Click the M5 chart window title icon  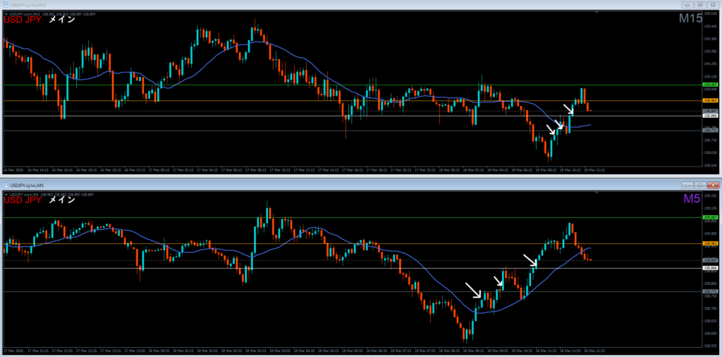click(6, 185)
